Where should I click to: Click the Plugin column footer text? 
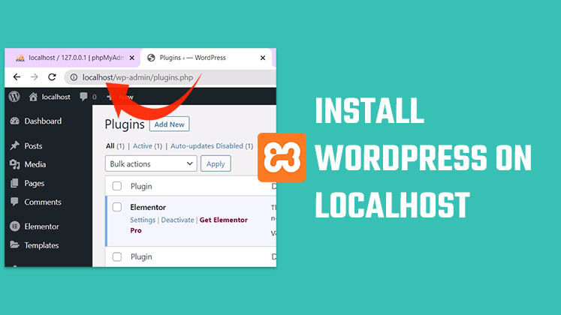tap(141, 256)
